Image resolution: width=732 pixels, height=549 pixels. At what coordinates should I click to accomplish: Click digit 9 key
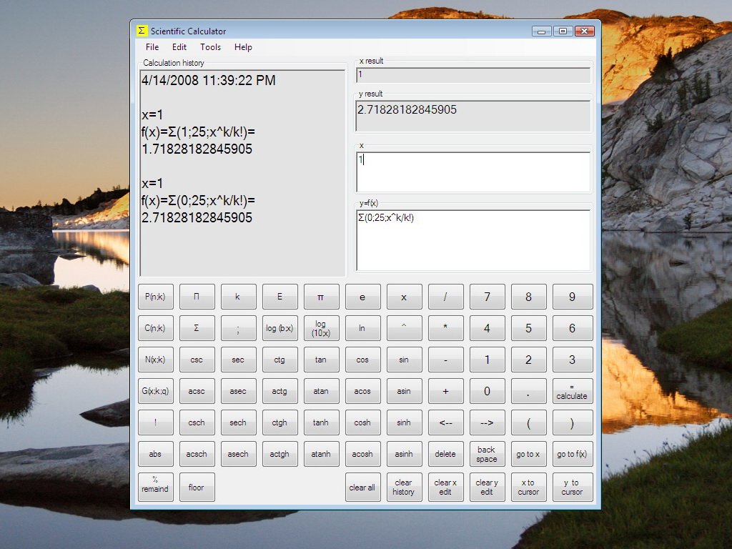(x=573, y=297)
